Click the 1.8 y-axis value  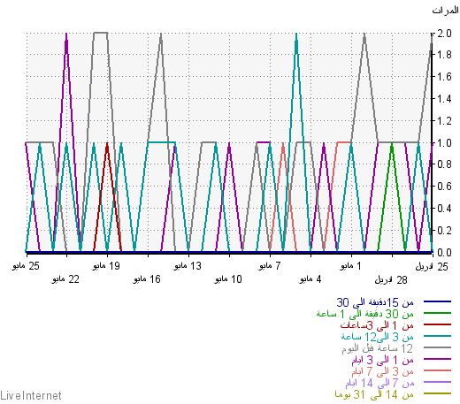pos(444,55)
